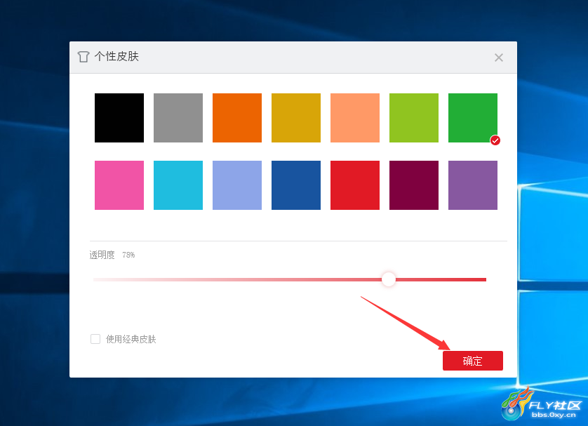Click the T-shirt skin icon in title

[83, 57]
